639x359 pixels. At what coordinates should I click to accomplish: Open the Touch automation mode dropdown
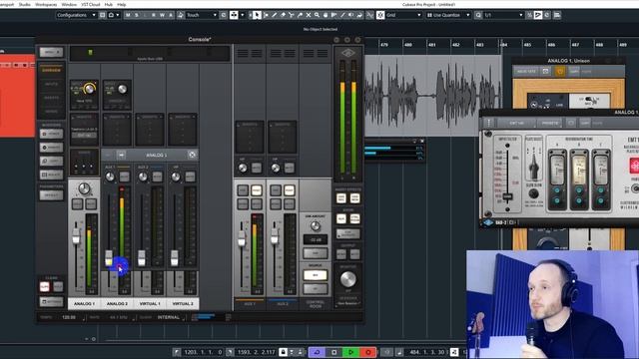(202, 15)
